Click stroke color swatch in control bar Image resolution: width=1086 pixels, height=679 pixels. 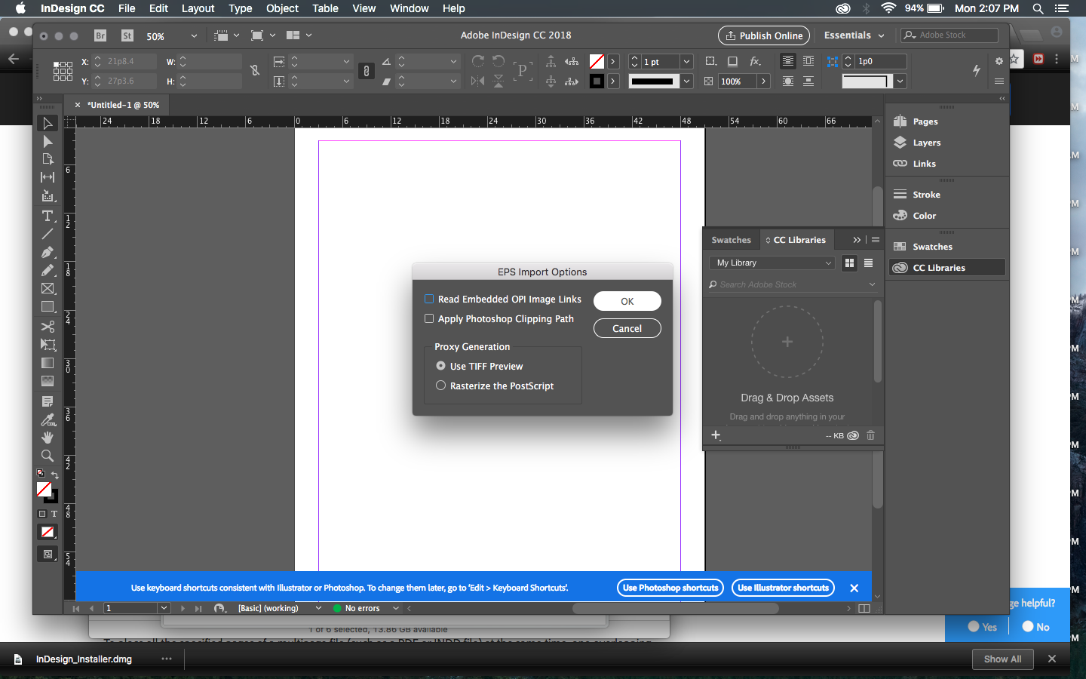[597, 81]
